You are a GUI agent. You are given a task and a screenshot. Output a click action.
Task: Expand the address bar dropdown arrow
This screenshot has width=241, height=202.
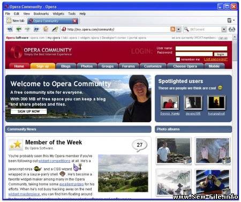pos(178,29)
